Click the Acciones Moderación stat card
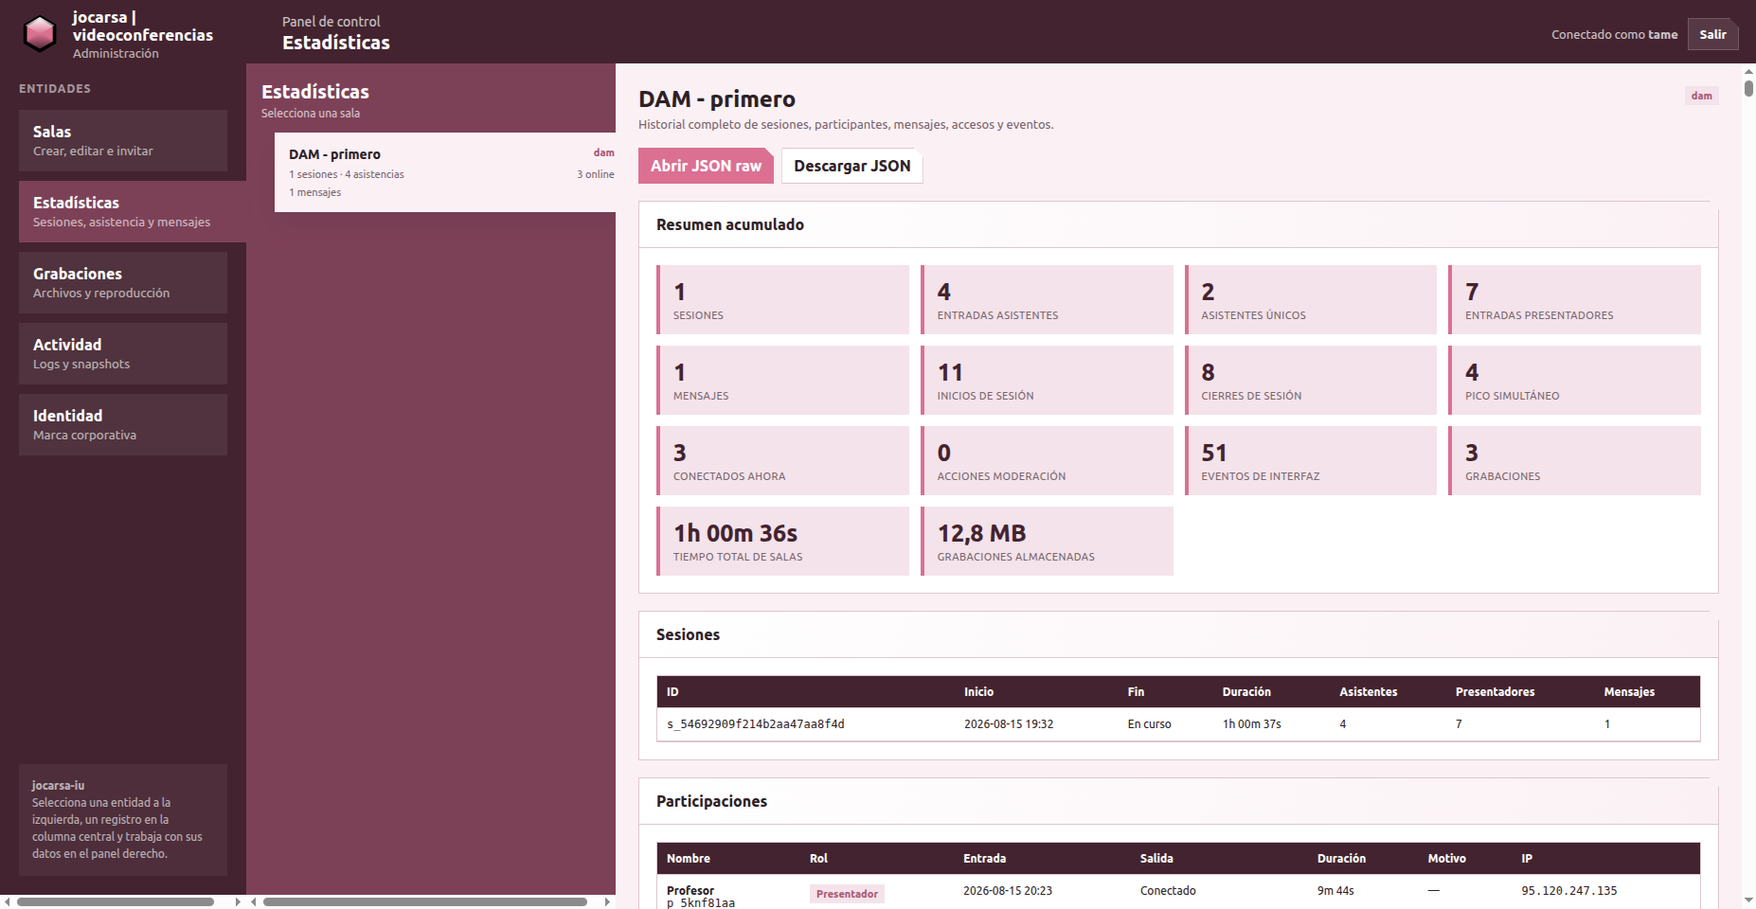The image size is (1756, 909). (1047, 460)
